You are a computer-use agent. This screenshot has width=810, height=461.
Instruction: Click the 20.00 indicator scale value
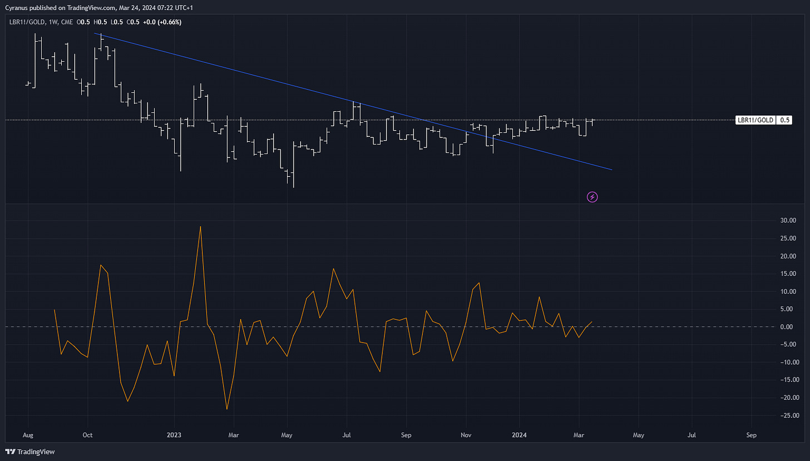(788, 256)
